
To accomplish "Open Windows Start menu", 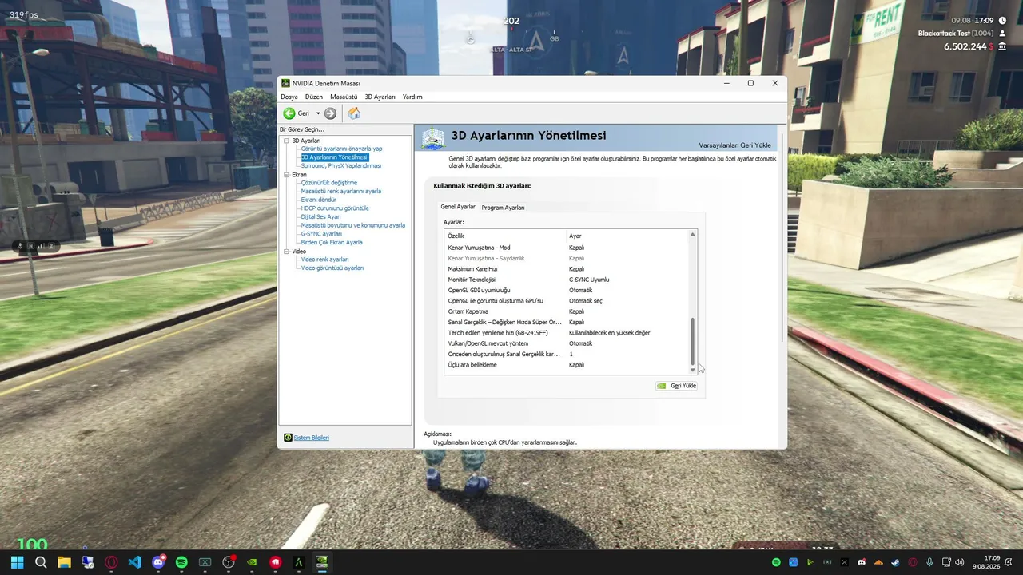I will coord(17,562).
